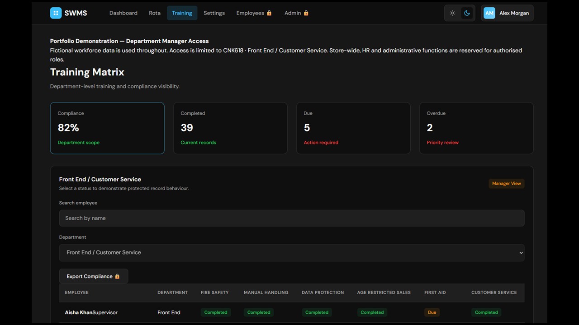This screenshot has width=579, height=325.
Task: Click the Training Matrix page heading
Action: (87, 72)
